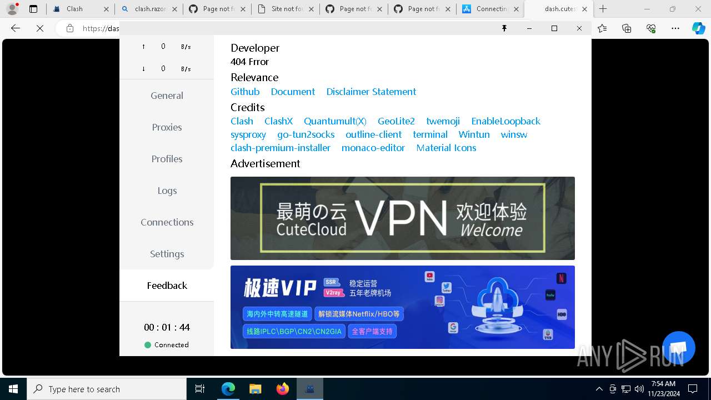The width and height of the screenshot is (711, 400).
Task: Click the blue VIP SSR V2ray banner
Action: tap(403, 307)
